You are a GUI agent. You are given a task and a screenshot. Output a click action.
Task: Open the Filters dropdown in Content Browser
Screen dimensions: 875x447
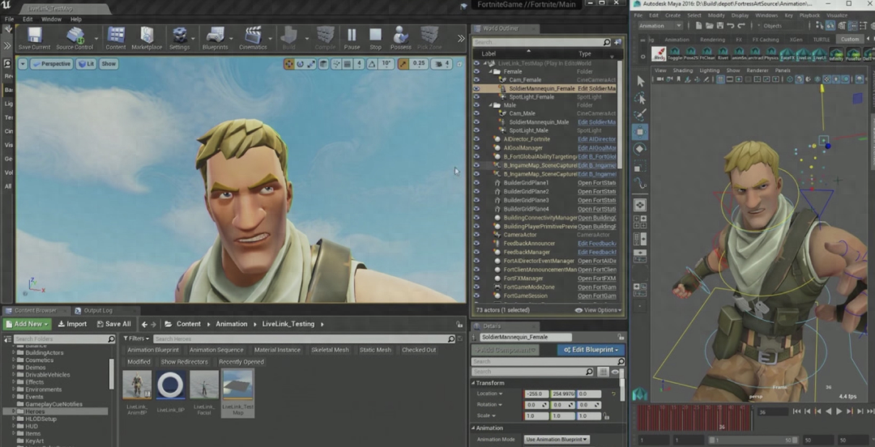pos(135,338)
